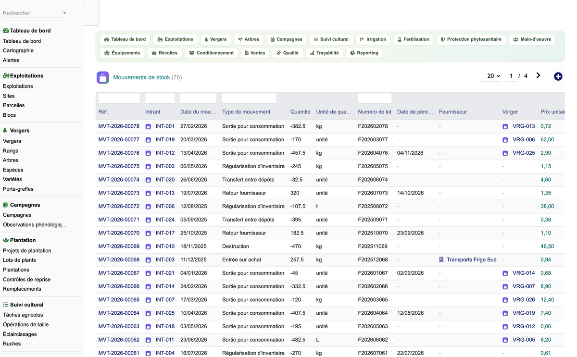Open Porte-greffes in the sidebar
The width and height of the screenshot is (577, 357).
18,189
